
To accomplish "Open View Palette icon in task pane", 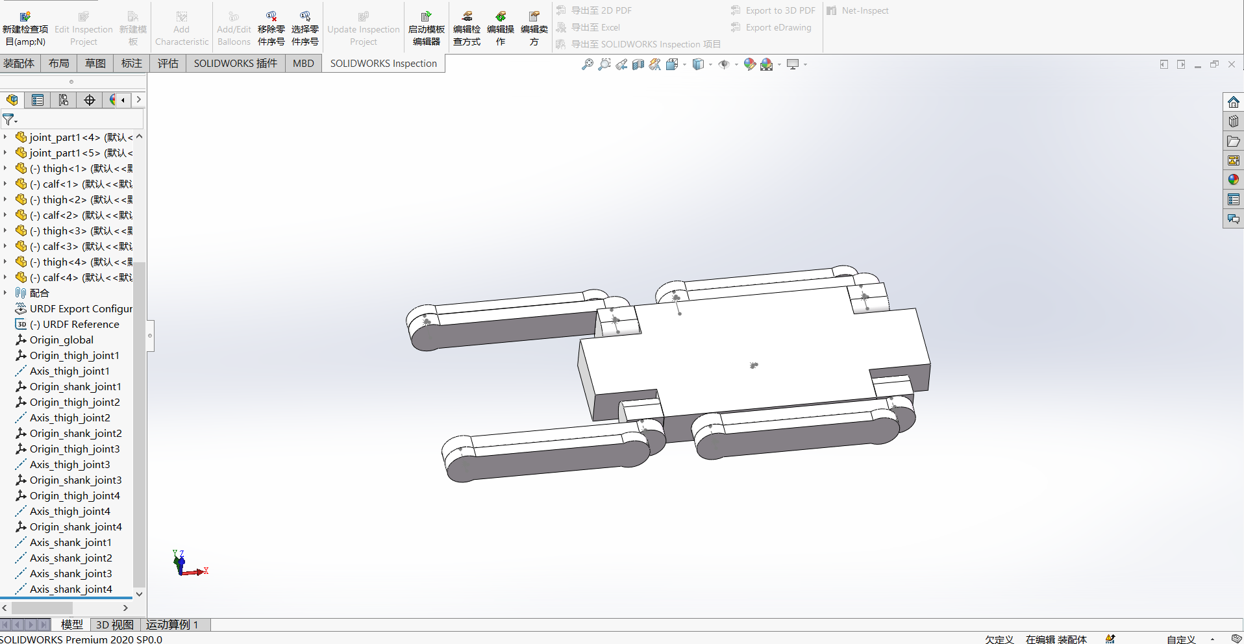I will 1234,160.
